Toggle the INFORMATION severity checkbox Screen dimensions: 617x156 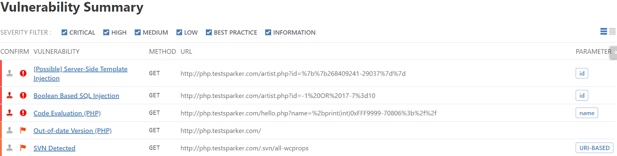268,32
